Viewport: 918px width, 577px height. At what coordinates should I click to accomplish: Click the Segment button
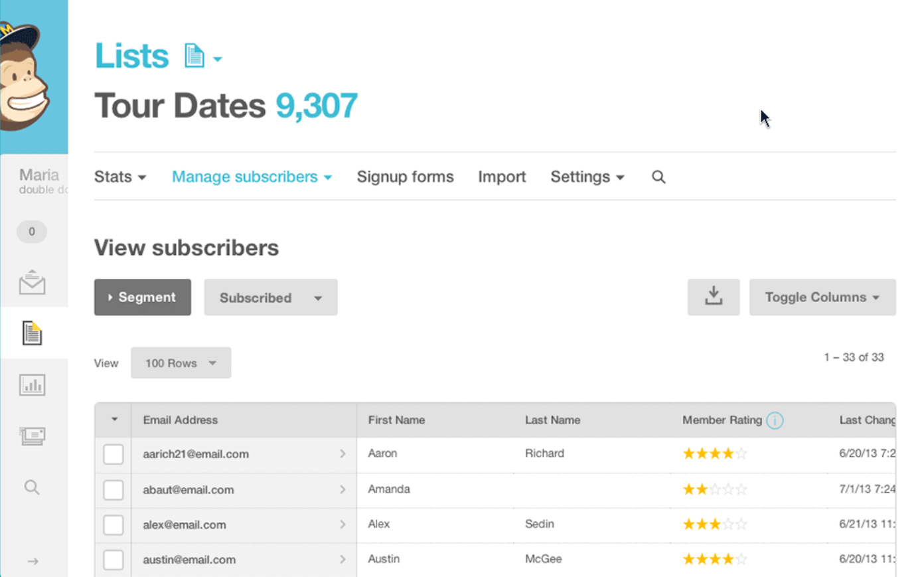click(142, 297)
